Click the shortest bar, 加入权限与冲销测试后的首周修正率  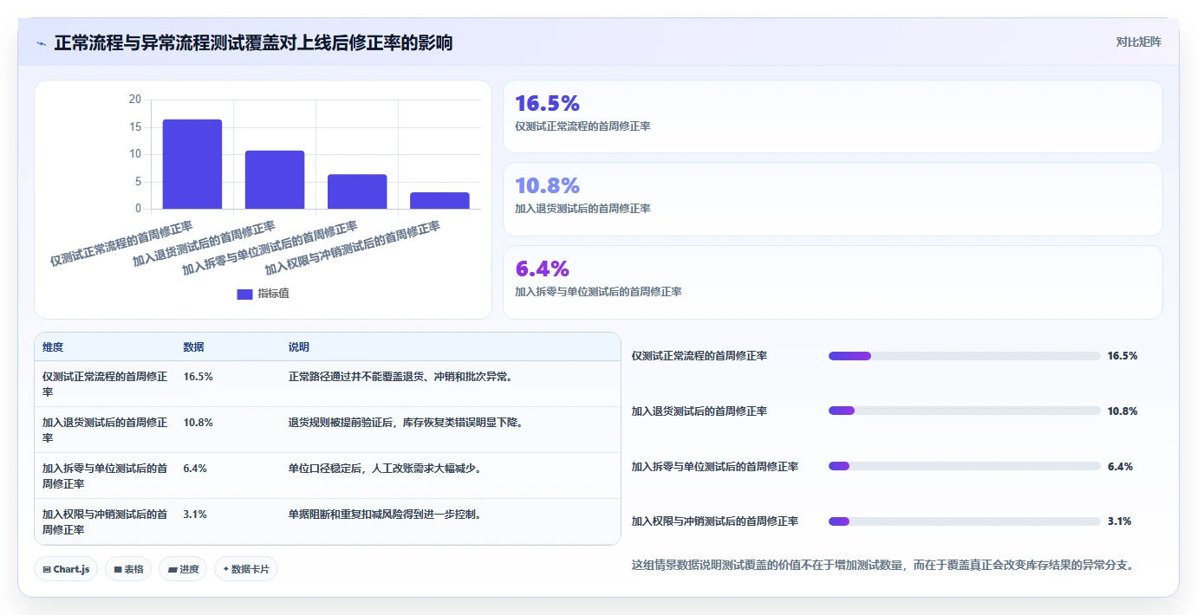click(x=439, y=200)
